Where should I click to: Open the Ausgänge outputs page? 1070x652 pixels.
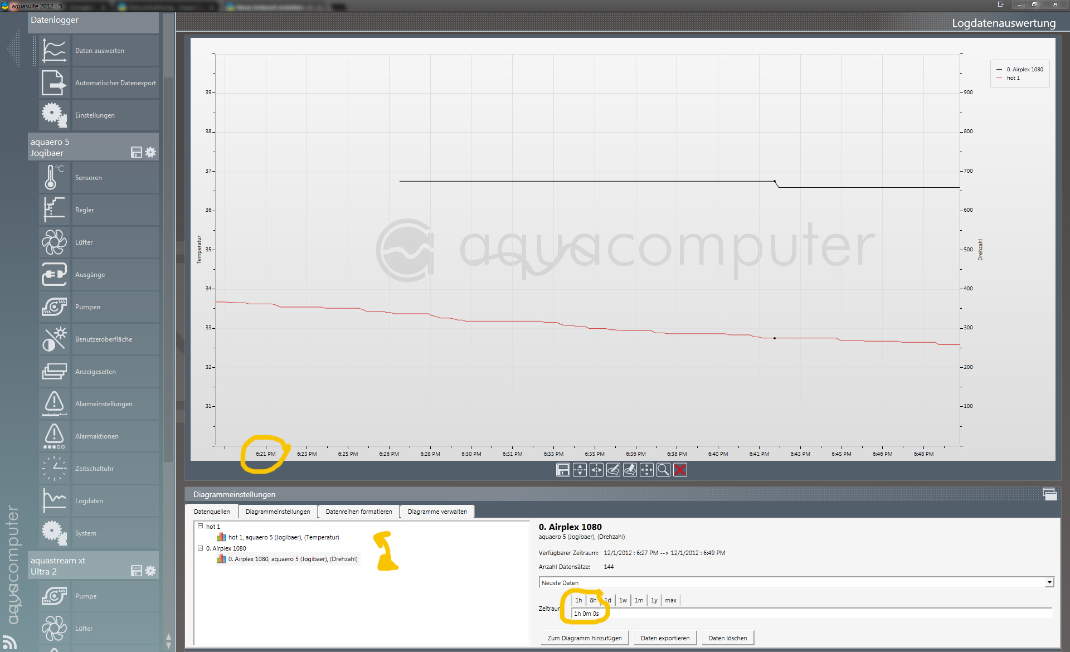[x=99, y=275]
